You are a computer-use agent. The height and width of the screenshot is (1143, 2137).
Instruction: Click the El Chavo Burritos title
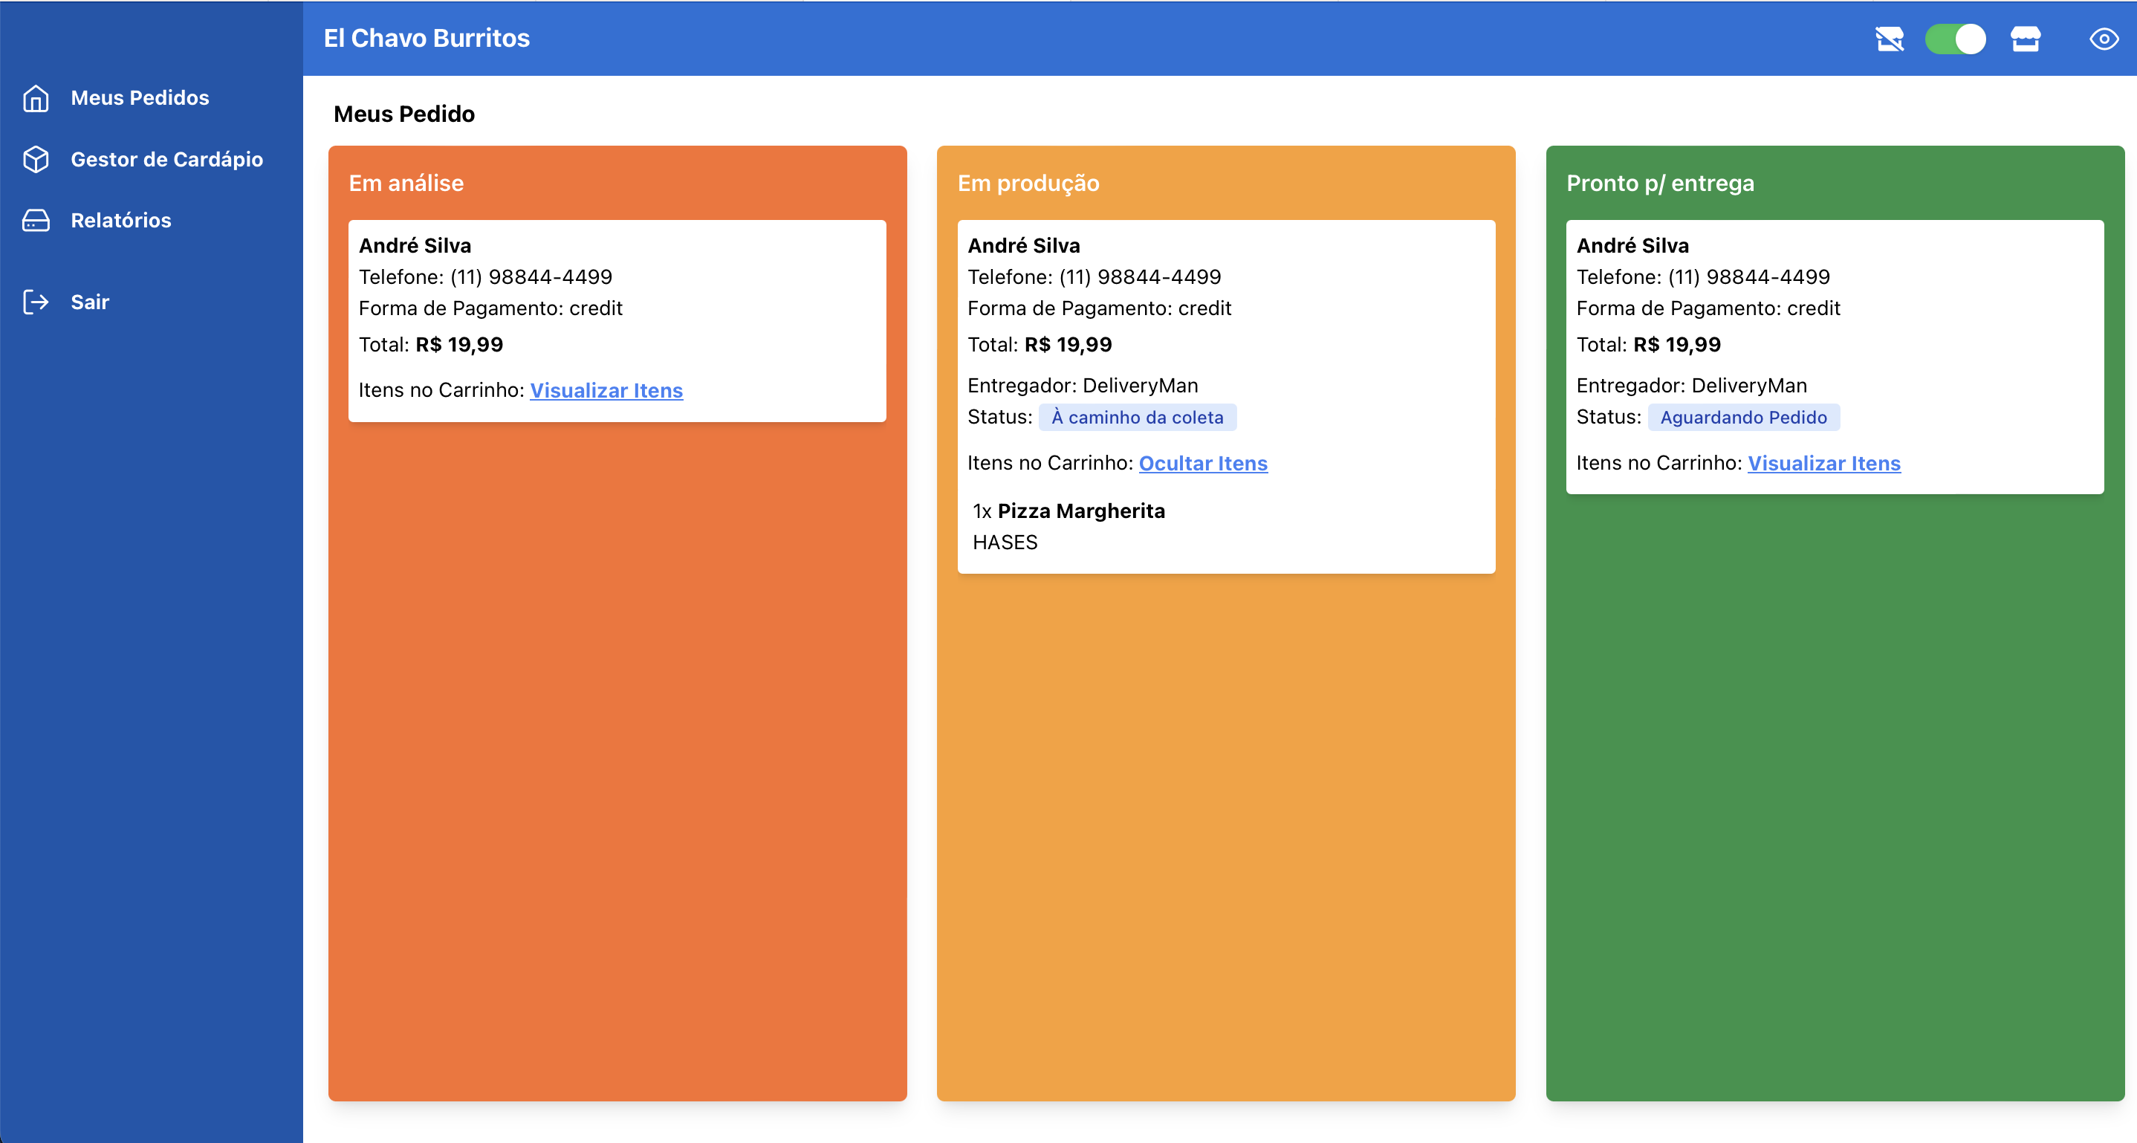[427, 38]
